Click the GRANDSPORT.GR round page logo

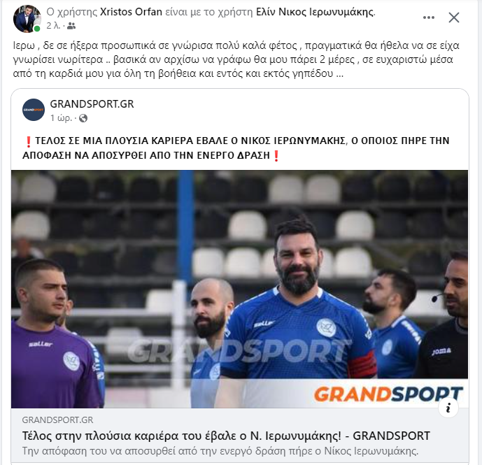(x=34, y=110)
